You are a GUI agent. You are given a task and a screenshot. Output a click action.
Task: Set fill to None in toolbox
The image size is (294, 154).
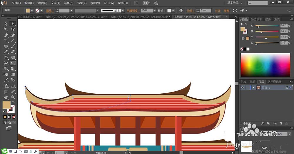click(14, 117)
